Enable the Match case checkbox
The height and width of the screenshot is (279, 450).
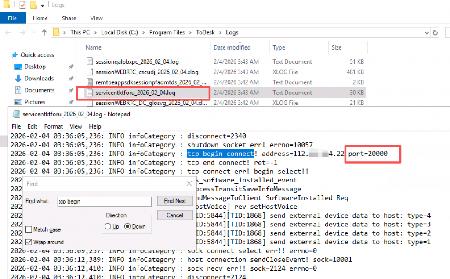29,229
